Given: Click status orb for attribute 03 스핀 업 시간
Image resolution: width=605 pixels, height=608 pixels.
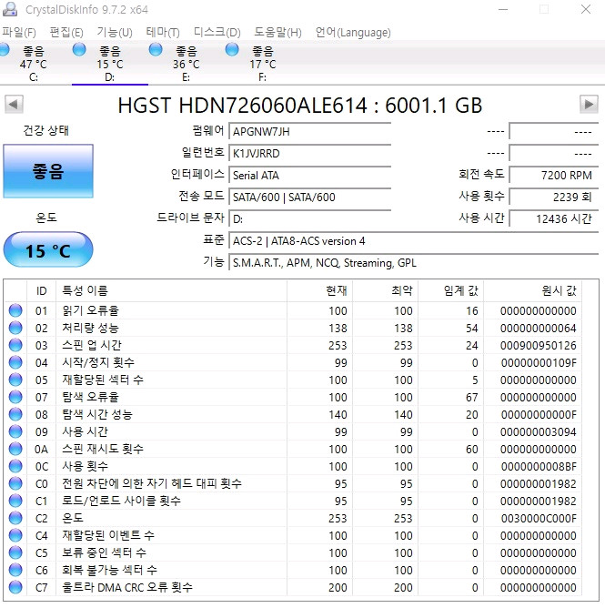Looking at the screenshot, I should point(15,345).
